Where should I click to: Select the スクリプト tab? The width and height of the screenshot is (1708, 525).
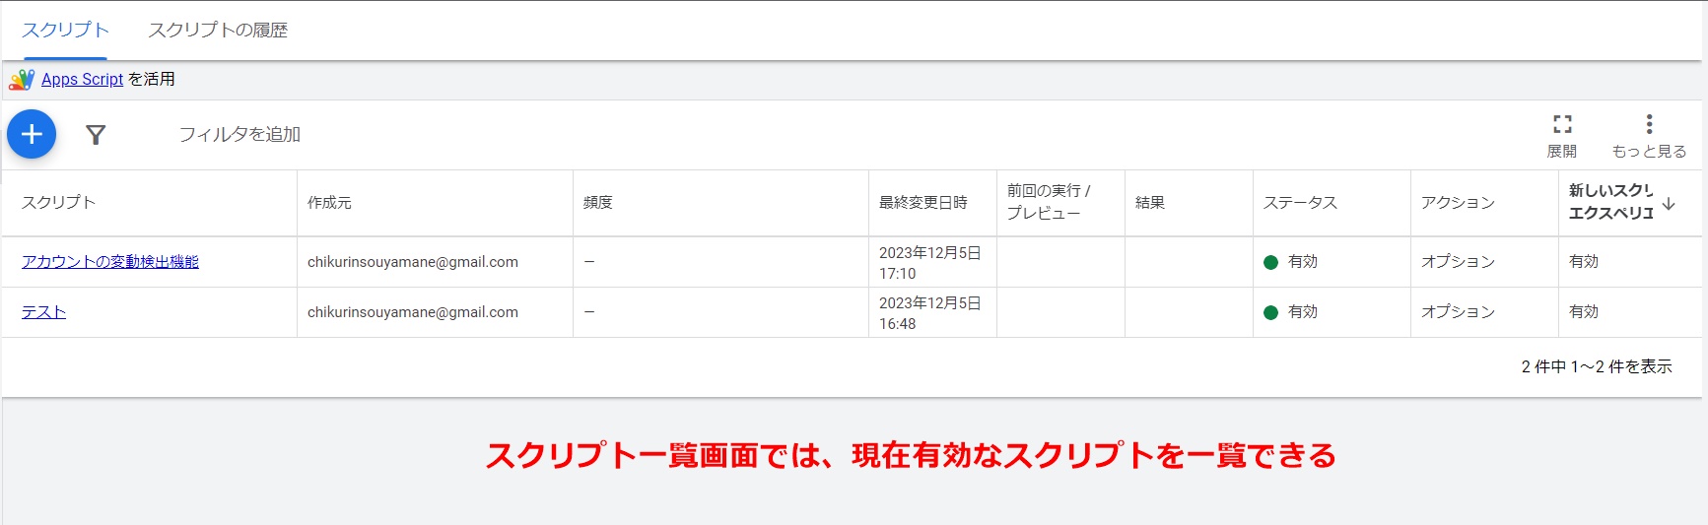click(x=65, y=31)
